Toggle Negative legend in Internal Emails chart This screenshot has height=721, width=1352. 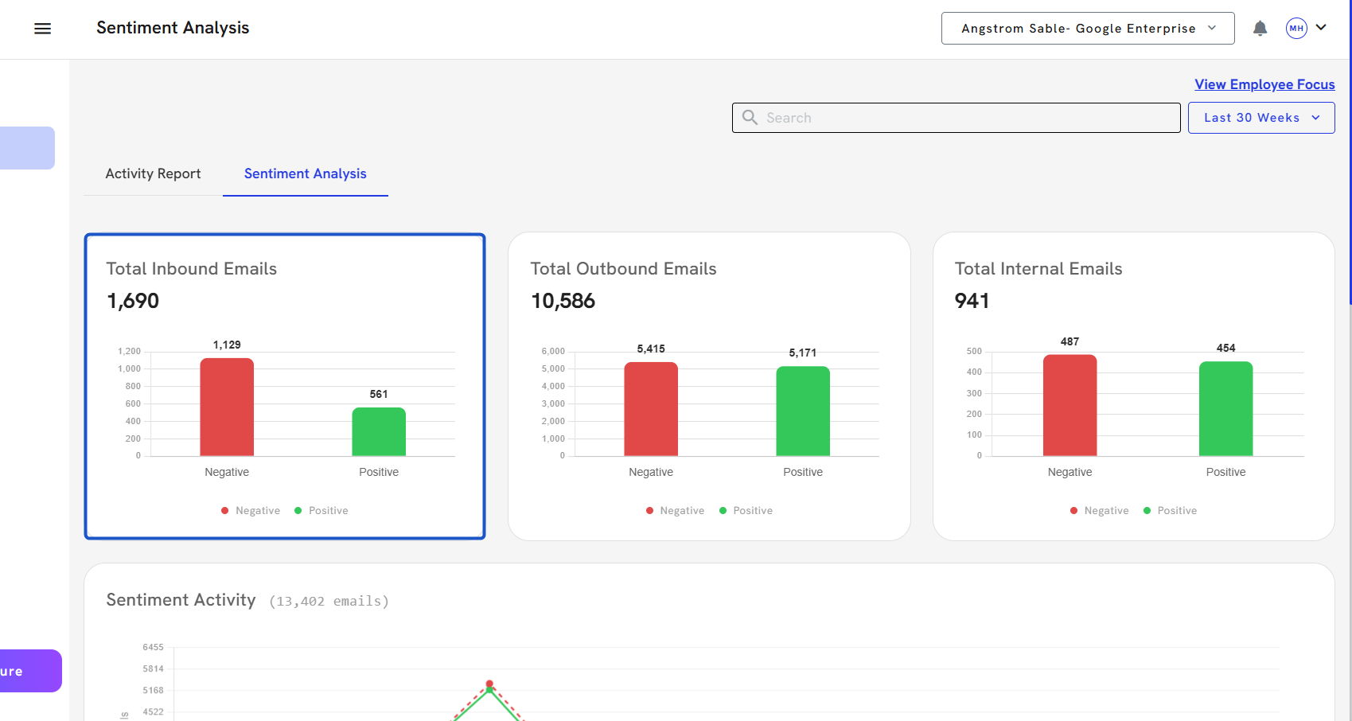(x=1099, y=511)
